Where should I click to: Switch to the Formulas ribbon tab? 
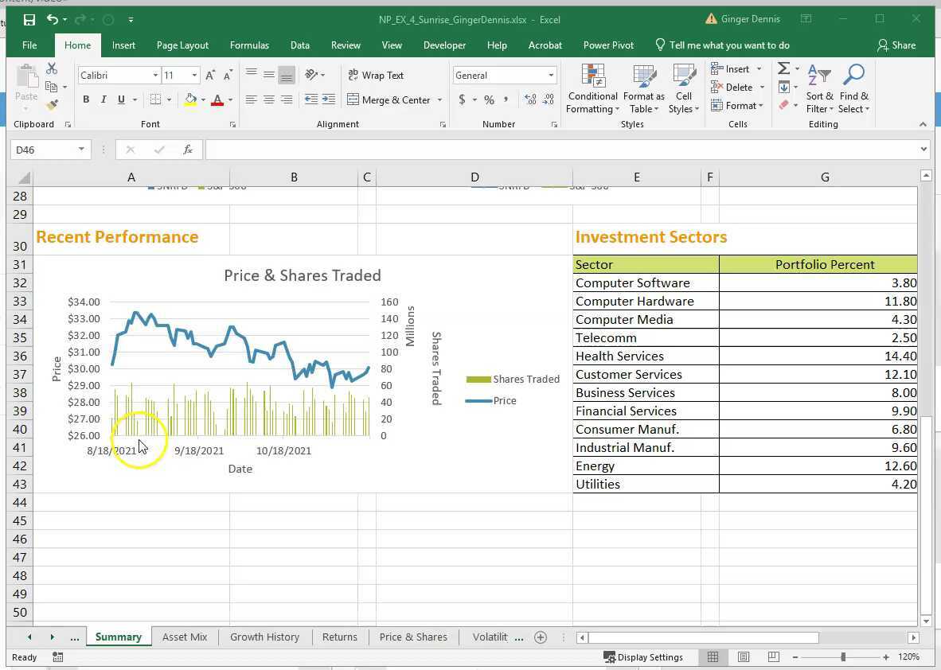click(x=249, y=45)
